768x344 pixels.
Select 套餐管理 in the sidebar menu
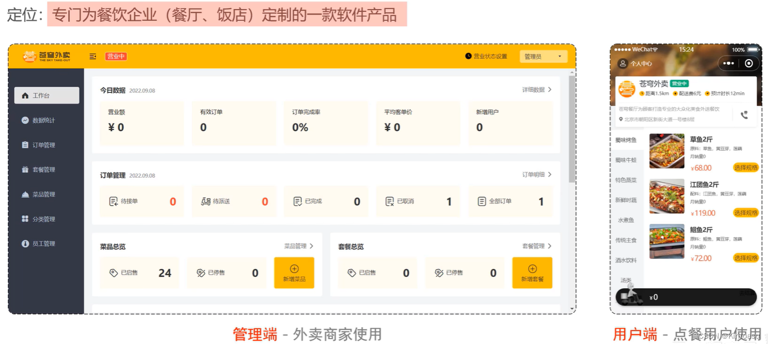pyautogui.click(x=47, y=170)
